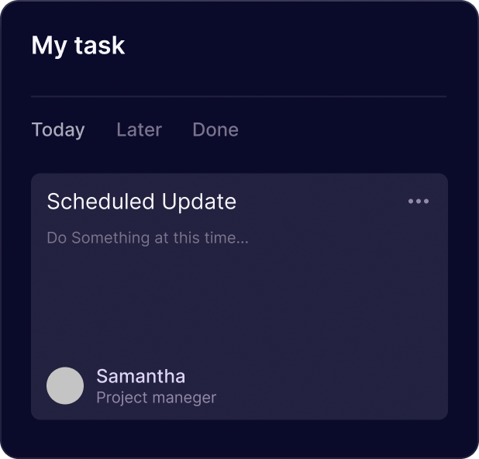Show completed tasks under Done

[215, 130]
